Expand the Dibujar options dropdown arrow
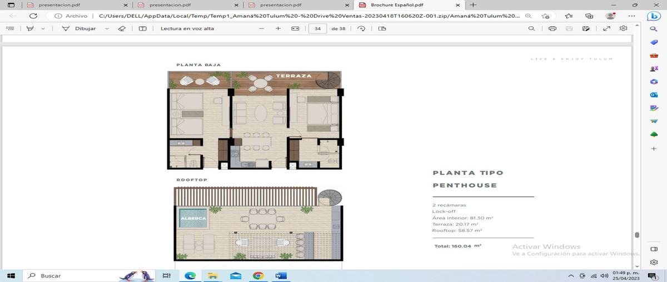This screenshot has width=667, height=282. (107, 28)
